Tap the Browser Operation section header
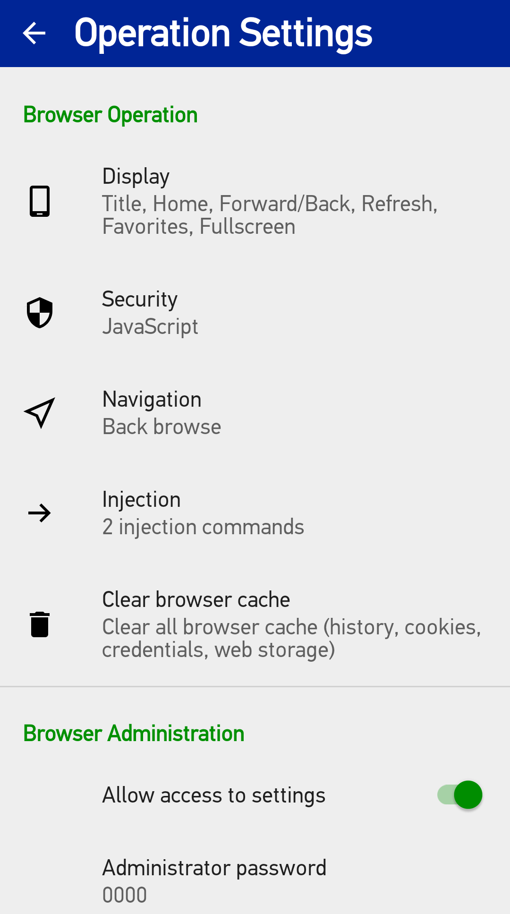Screen dimensions: 510x914 point(110,115)
